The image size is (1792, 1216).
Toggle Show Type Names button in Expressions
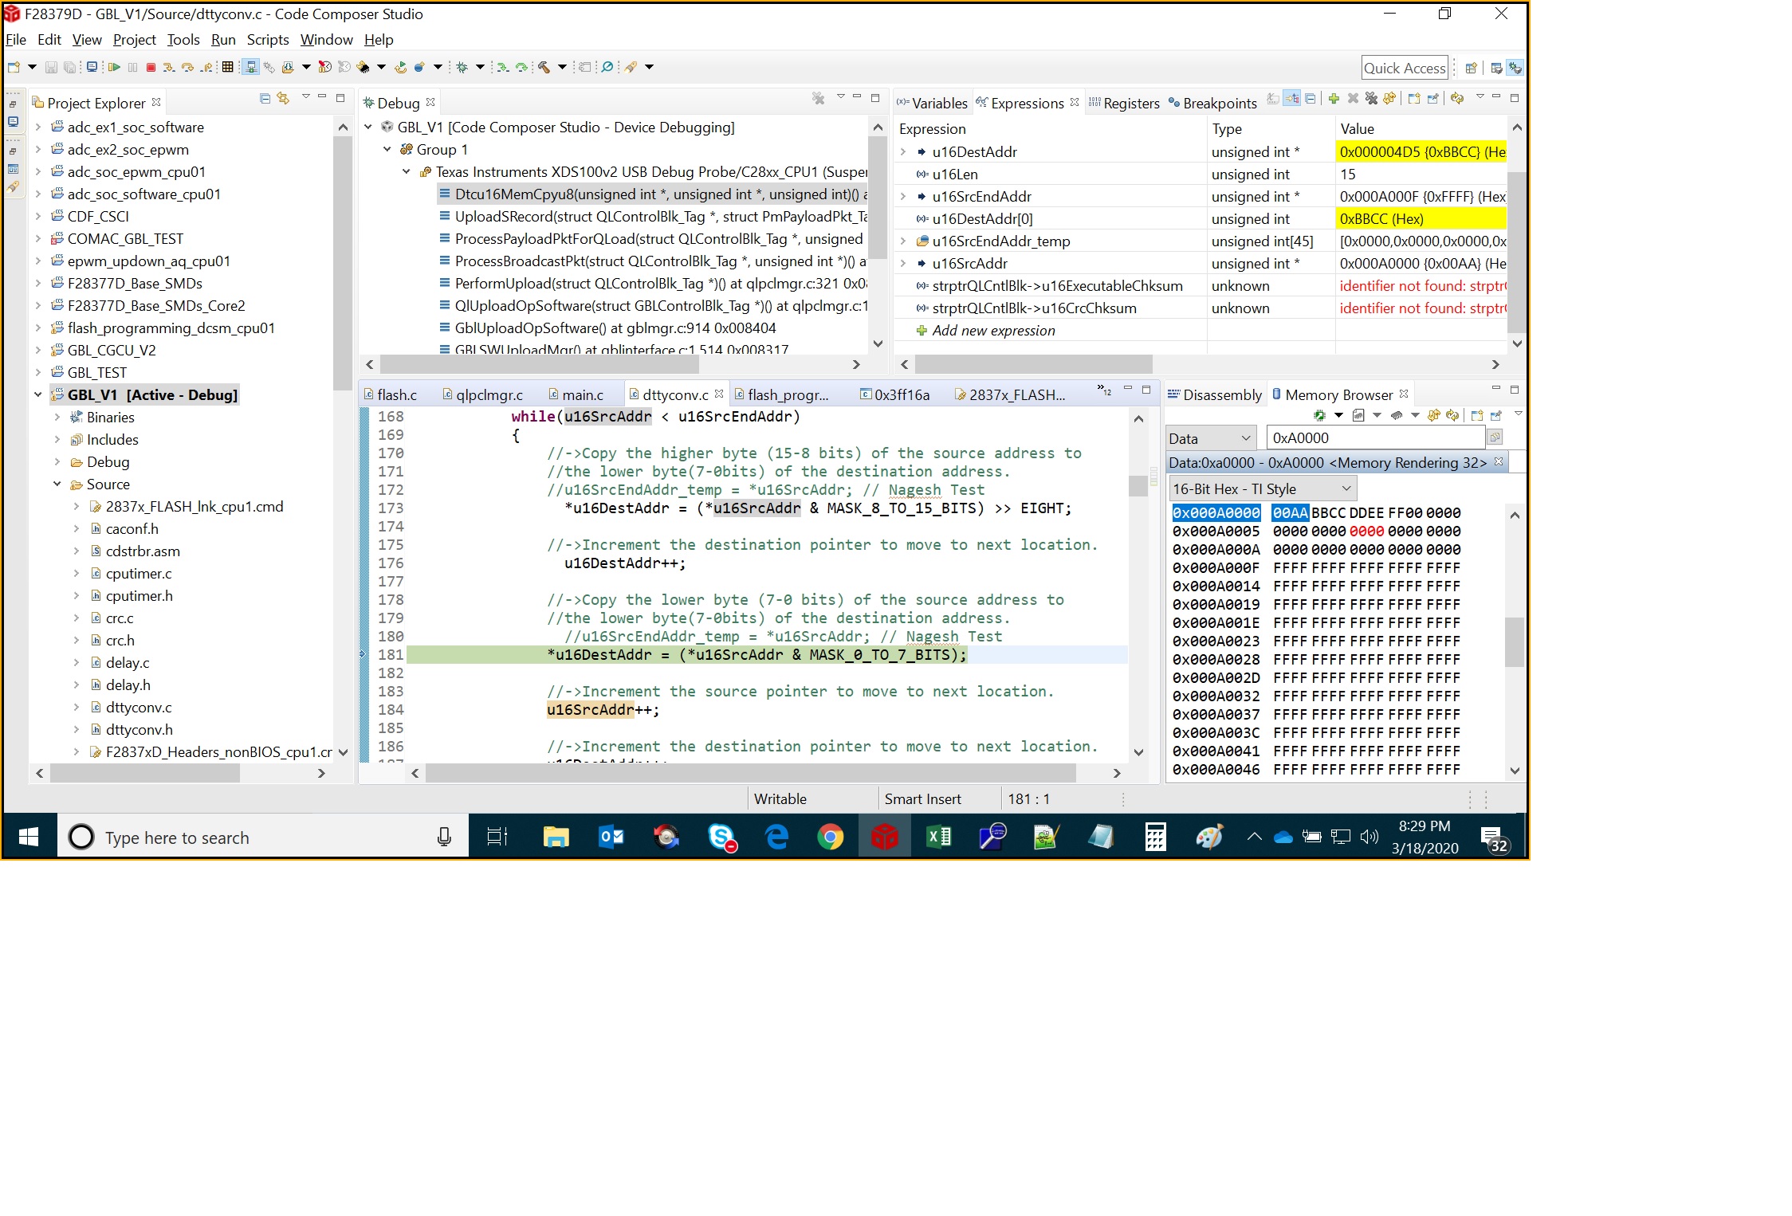click(x=1273, y=98)
